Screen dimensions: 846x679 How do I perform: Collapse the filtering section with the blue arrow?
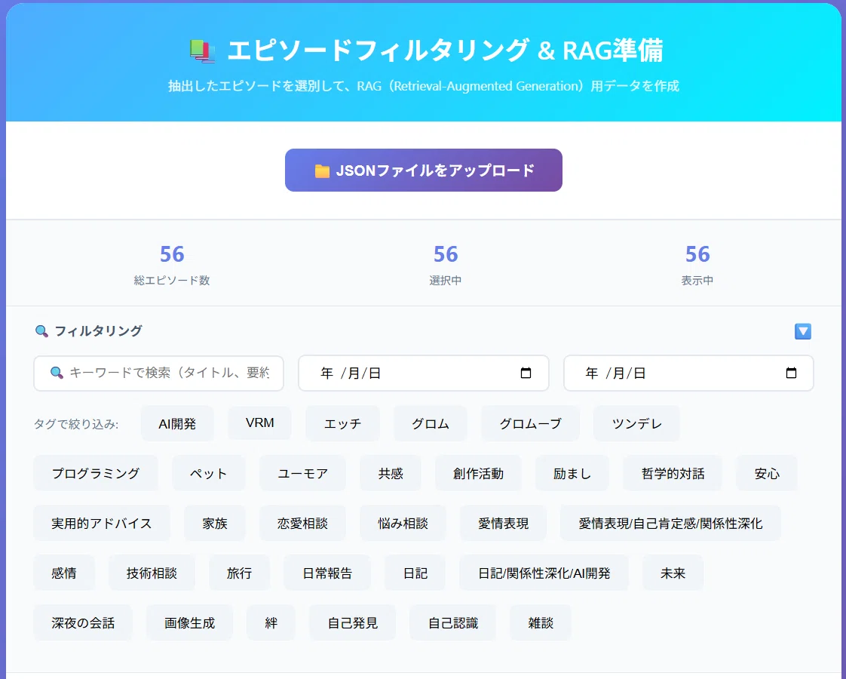tap(803, 331)
